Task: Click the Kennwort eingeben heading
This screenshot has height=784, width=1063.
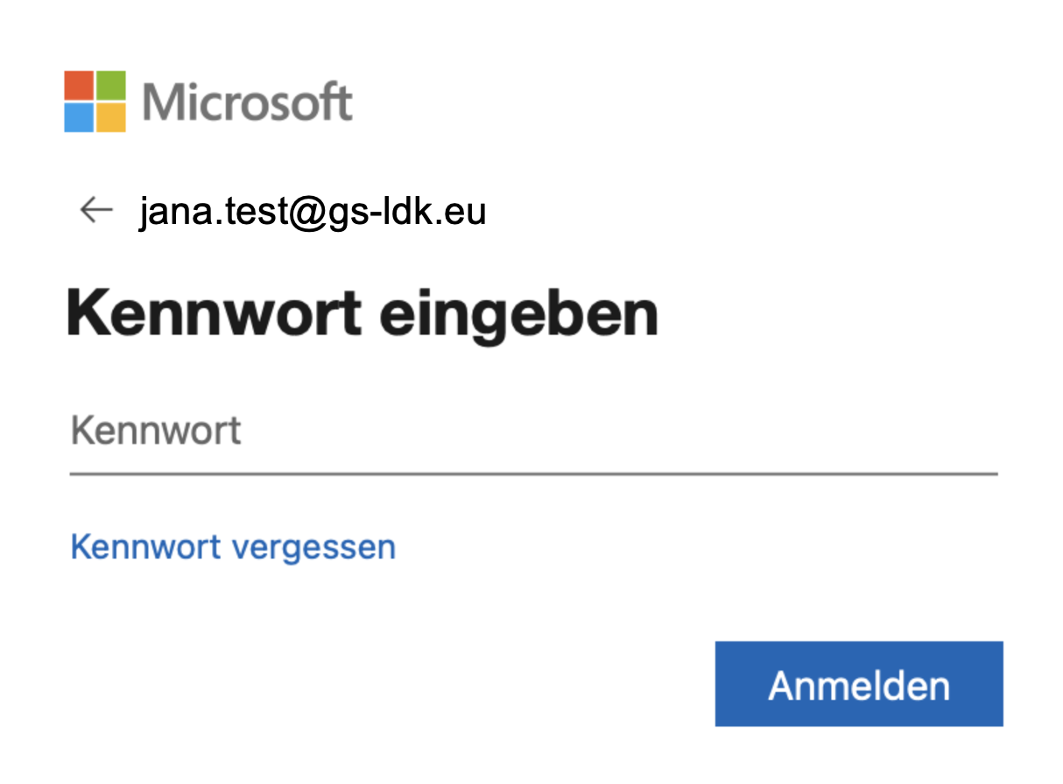Action: pos(363,314)
